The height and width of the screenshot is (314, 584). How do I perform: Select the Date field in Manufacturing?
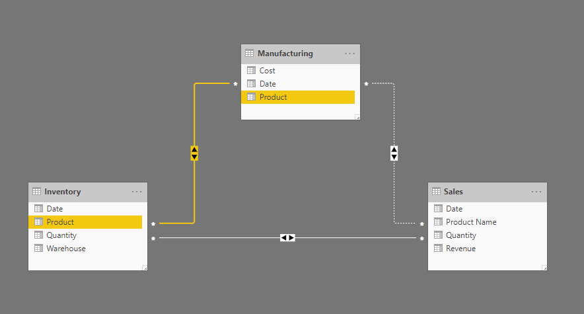click(268, 84)
